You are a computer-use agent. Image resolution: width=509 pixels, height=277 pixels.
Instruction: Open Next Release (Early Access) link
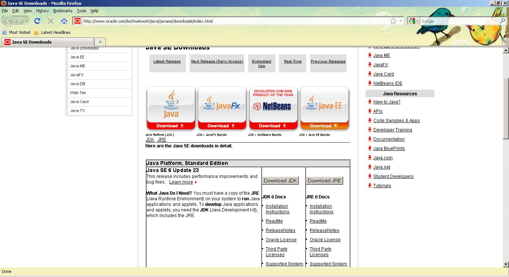pos(217,61)
